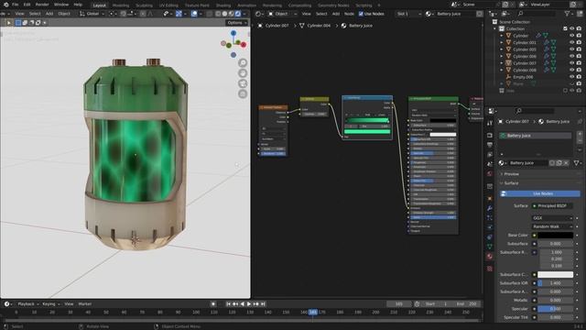Toggle viewport overlays icon
The image size is (586, 330).
[x=194, y=14]
